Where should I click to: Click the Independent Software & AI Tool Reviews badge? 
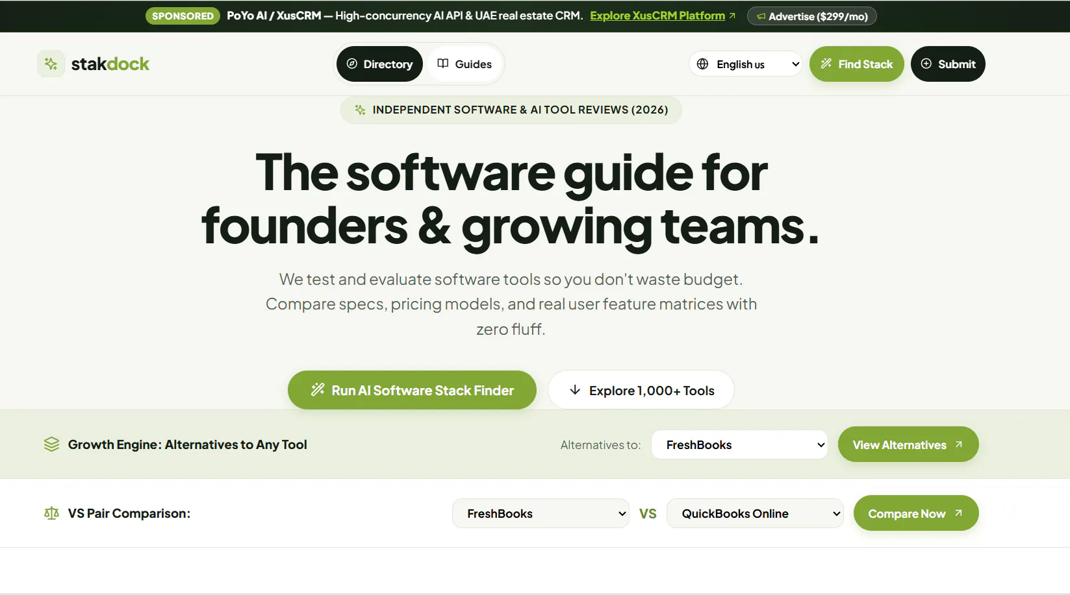click(511, 110)
